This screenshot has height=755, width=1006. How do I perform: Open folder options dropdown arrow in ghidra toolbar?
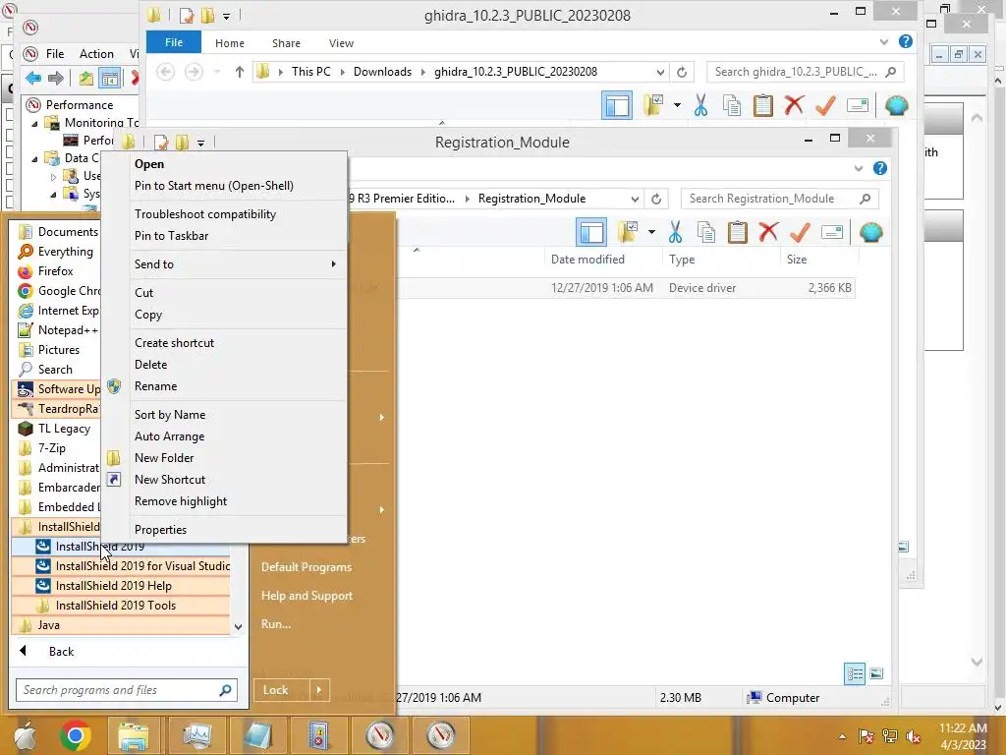tap(677, 104)
